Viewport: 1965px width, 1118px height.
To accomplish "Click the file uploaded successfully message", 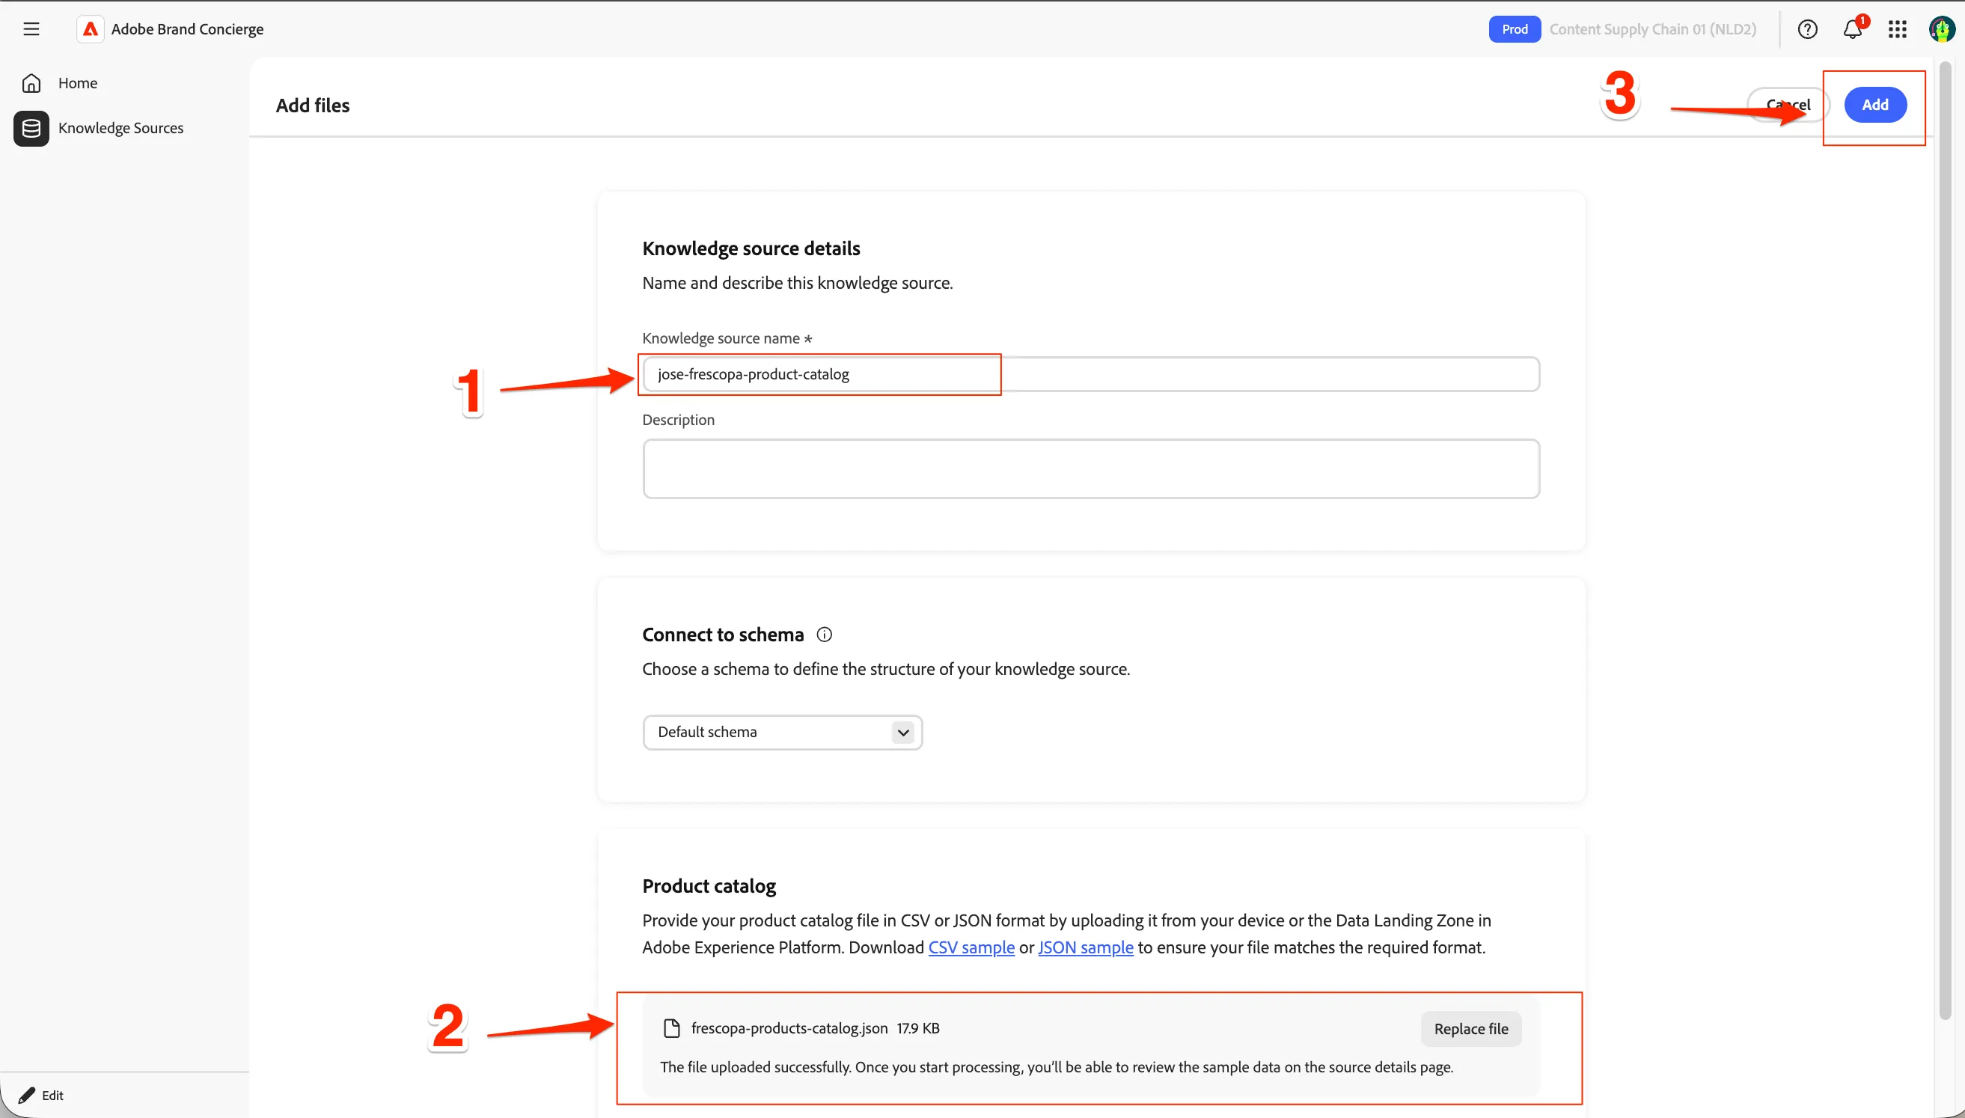I will click(x=1056, y=1067).
